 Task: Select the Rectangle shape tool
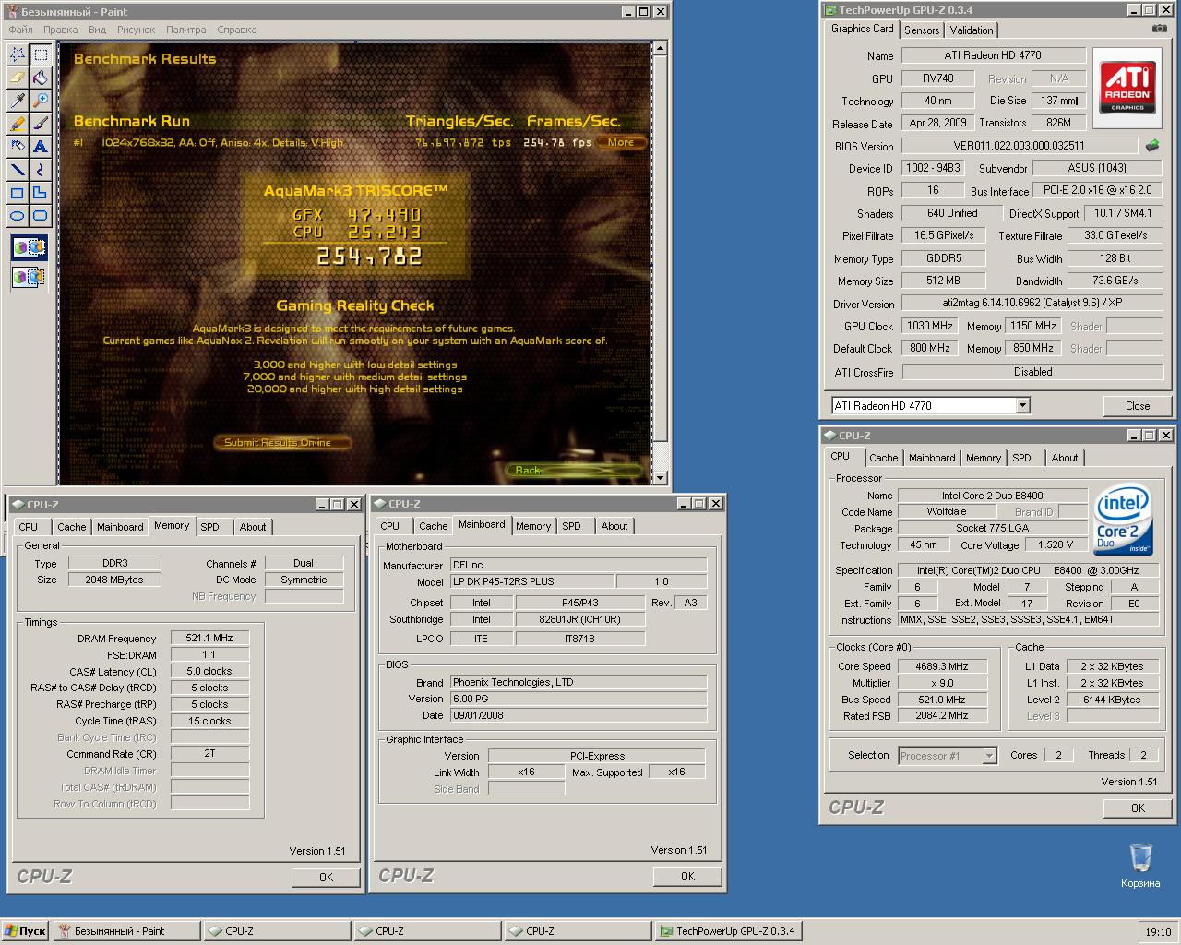[x=18, y=193]
